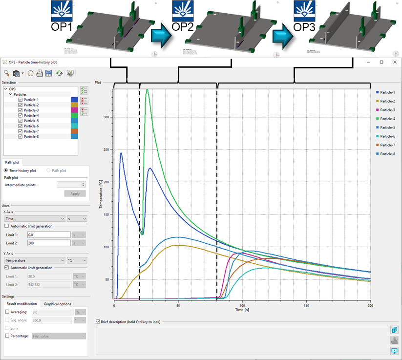Enable the Averaging checkbox

[x=7, y=312]
